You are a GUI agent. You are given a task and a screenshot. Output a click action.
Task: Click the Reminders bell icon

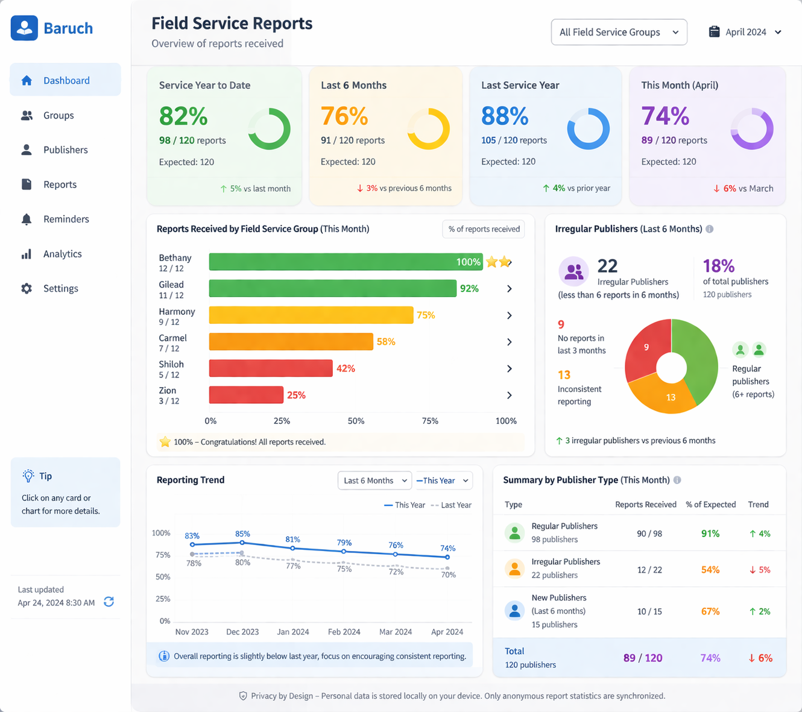(27, 219)
